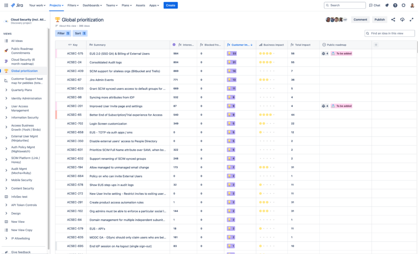Open the Sort options button
418x254 pixels.
[x=80, y=33]
